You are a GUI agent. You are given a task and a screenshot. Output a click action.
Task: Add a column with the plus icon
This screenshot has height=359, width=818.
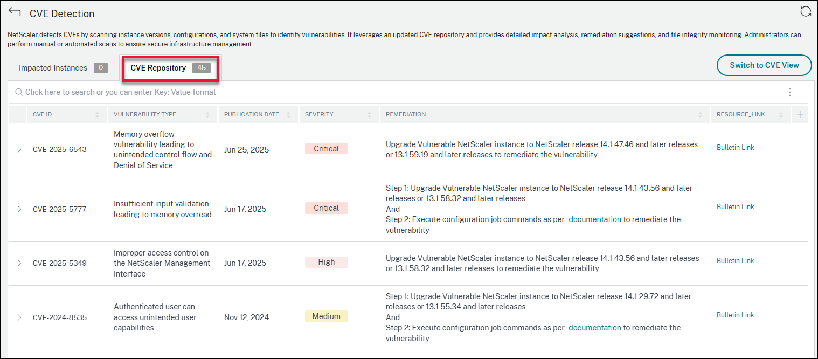tap(800, 114)
